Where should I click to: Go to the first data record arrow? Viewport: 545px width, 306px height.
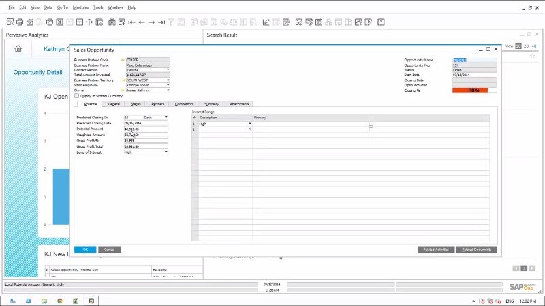point(130,22)
